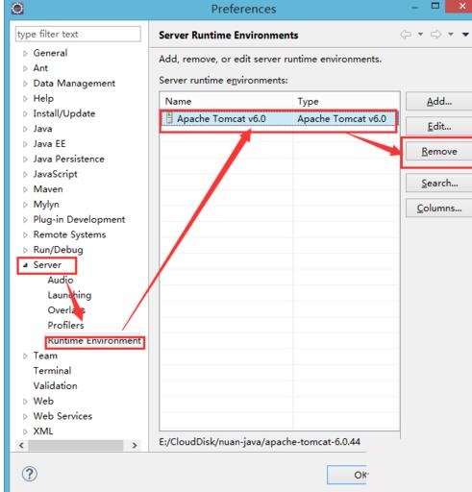Click the Eclipse icon in the title bar

[17, 8]
